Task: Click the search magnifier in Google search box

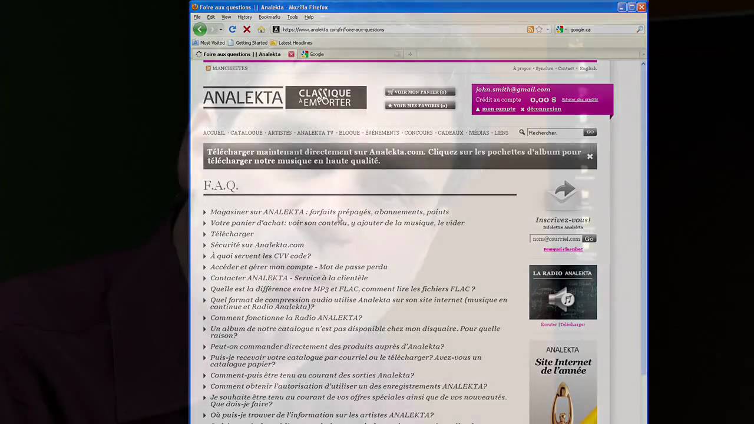Action: click(640, 29)
